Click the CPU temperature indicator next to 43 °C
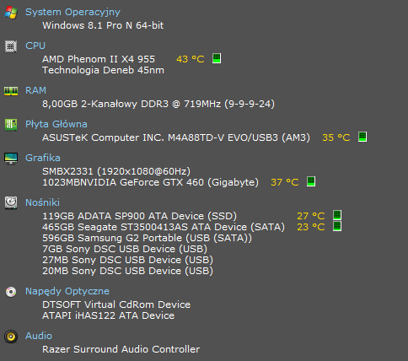408x361 pixels. click(217, 58)
